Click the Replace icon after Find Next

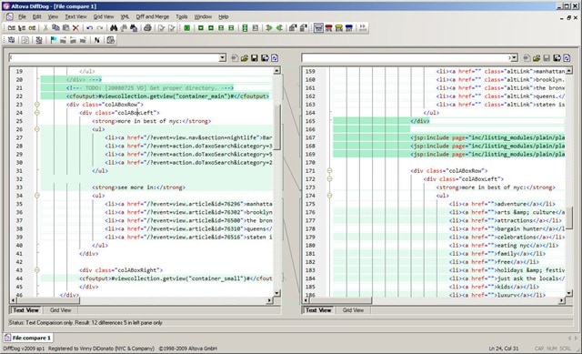(x=134, y=28)
